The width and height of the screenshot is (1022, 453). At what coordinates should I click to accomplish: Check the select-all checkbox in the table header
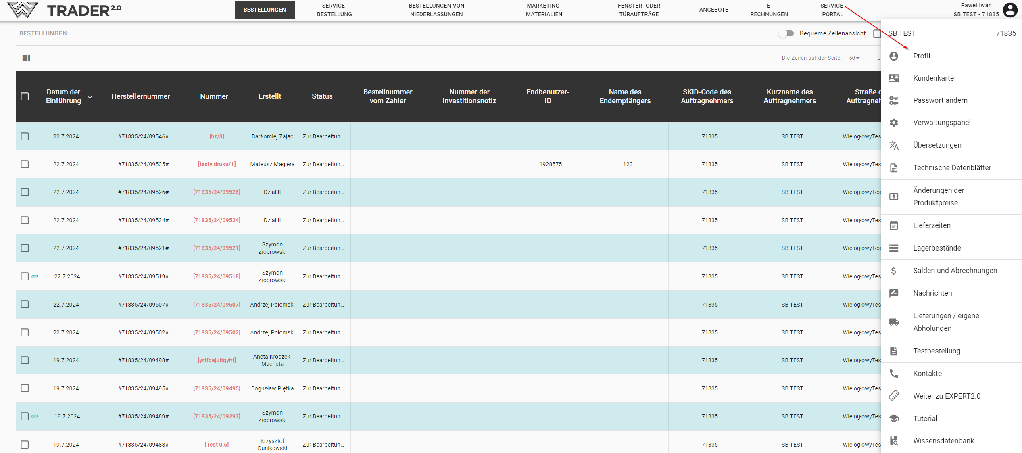pyautogui.click(x=25, y=96)
